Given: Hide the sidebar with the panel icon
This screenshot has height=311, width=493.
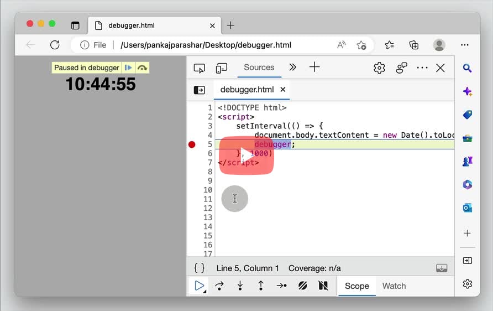Looking at the screenshot, I should coord(467,261).
